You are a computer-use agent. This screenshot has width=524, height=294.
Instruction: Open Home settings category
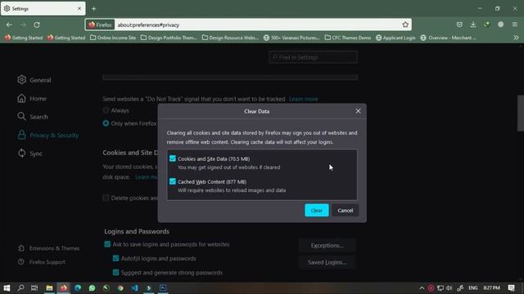32,98
